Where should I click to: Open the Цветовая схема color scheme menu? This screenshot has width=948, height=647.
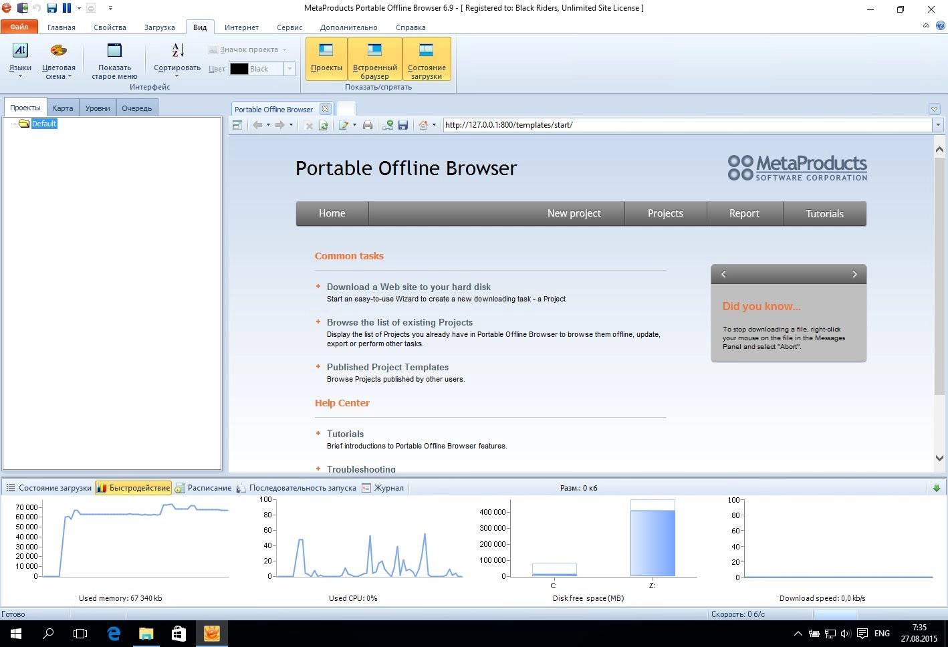pos(58,60)
